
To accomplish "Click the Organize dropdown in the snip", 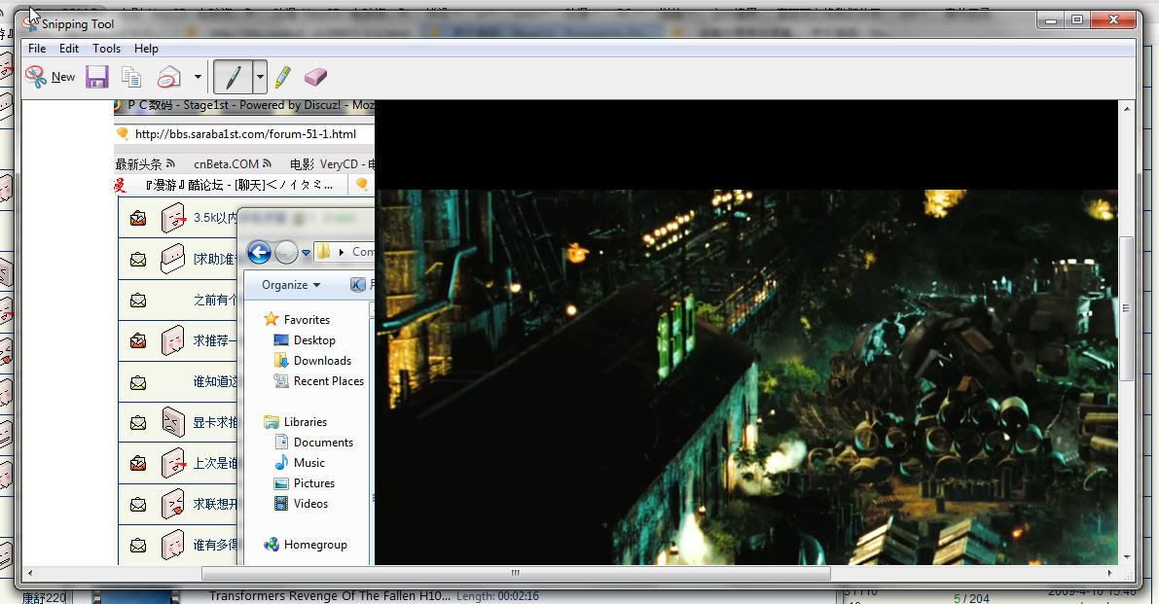I will tap(291, 285).
